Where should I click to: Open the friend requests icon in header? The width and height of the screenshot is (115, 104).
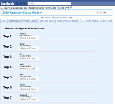click(x=17, y=4)
